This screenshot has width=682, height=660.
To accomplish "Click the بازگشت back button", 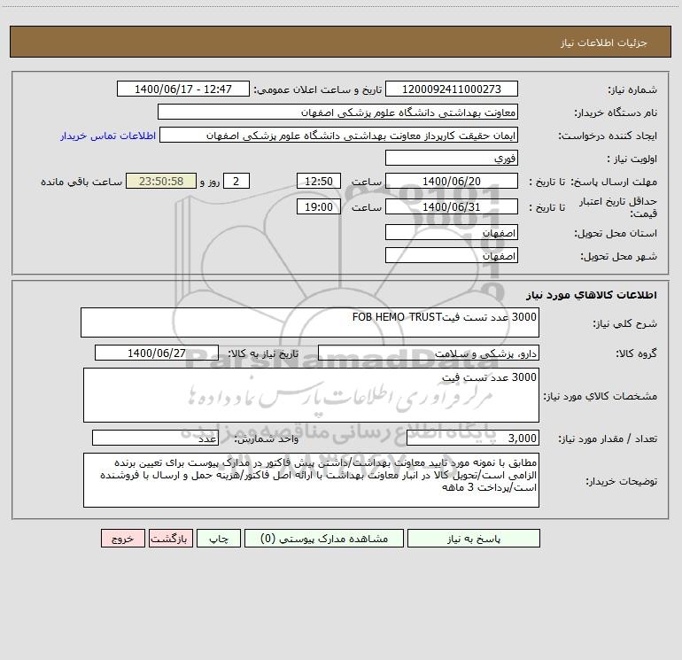I will (170, 539).
